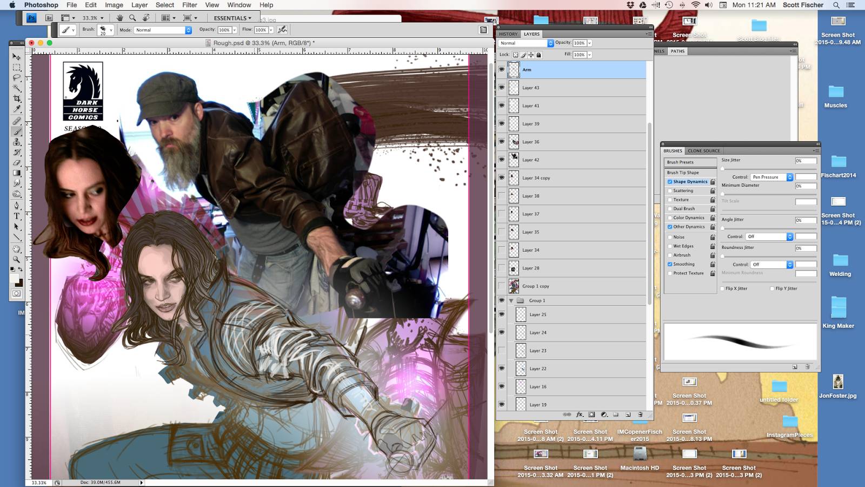Open the Filter menu
Image resolution: width=865 pixels, height=487 pixels.
pos(190,5)
